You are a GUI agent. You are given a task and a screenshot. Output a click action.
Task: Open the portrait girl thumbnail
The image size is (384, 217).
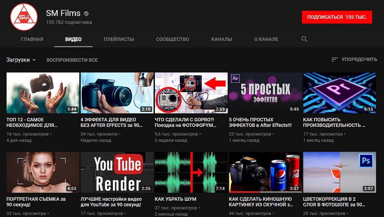pos(43,172)
